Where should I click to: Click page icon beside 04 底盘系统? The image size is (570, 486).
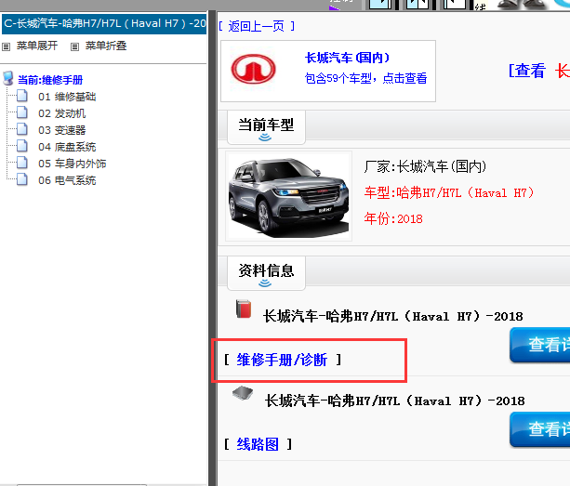tap(22, 146)
